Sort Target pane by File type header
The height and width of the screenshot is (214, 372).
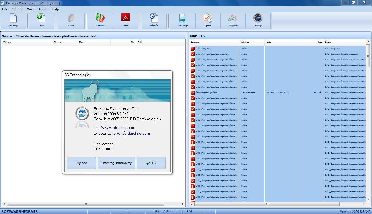(252, 42)
